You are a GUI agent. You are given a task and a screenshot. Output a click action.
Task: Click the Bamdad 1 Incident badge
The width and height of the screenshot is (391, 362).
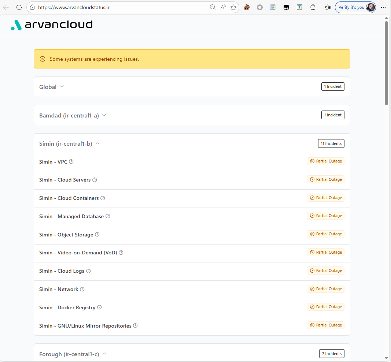pos(333,115)
